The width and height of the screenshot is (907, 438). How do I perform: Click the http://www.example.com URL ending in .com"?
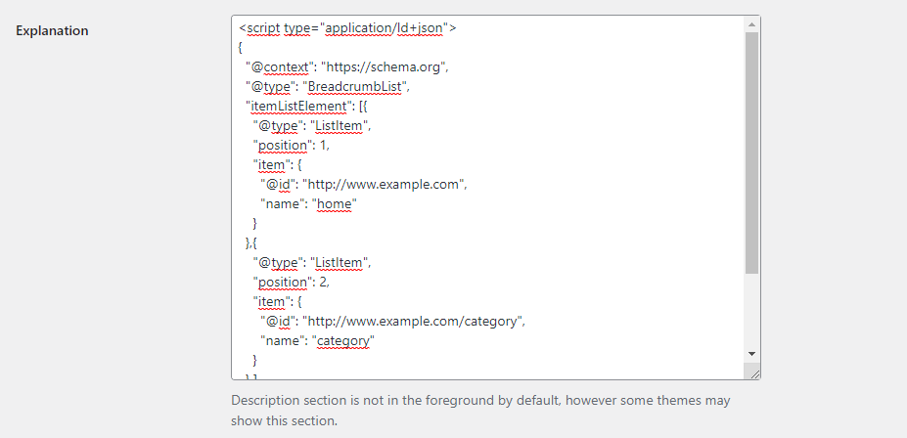[x=385, y=185]
